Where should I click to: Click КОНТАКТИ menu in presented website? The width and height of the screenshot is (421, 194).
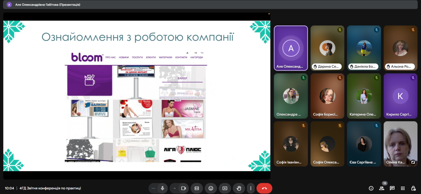(x=181, y=57)
